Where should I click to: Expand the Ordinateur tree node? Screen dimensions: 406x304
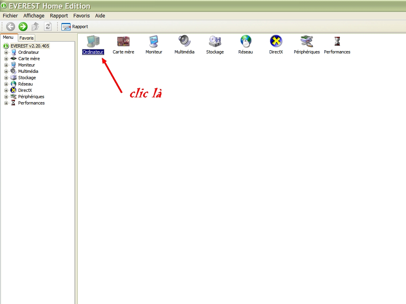6,52
